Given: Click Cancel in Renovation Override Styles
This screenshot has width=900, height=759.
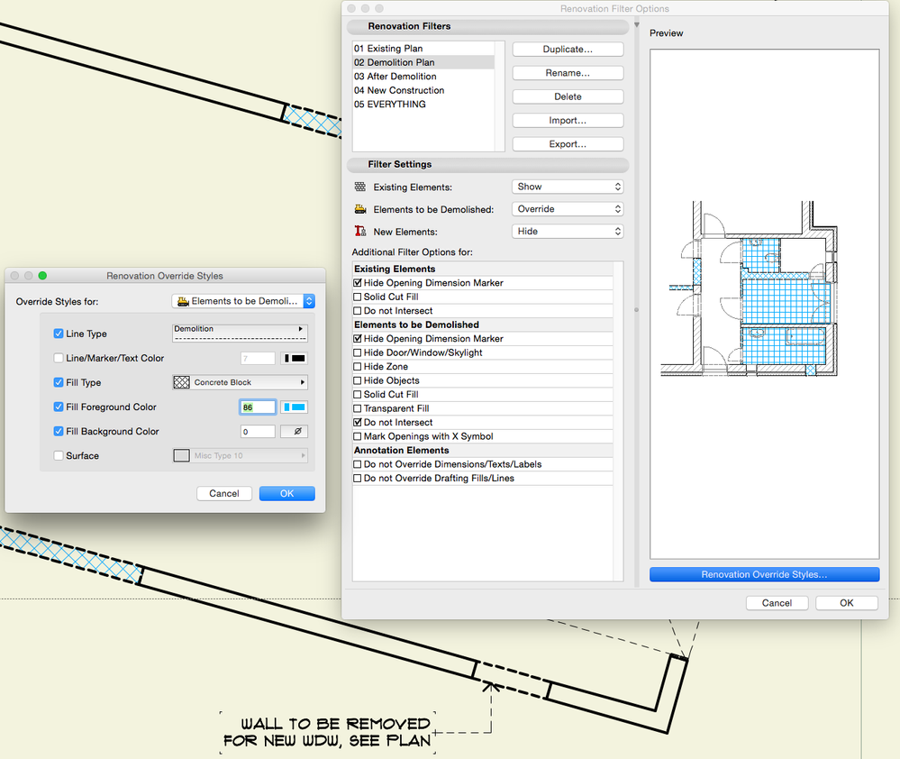Looking at the screenshot, I should click(x=223, y=493).
